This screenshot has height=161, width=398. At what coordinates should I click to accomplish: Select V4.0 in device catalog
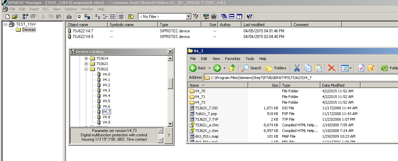(x=106, y=74)
